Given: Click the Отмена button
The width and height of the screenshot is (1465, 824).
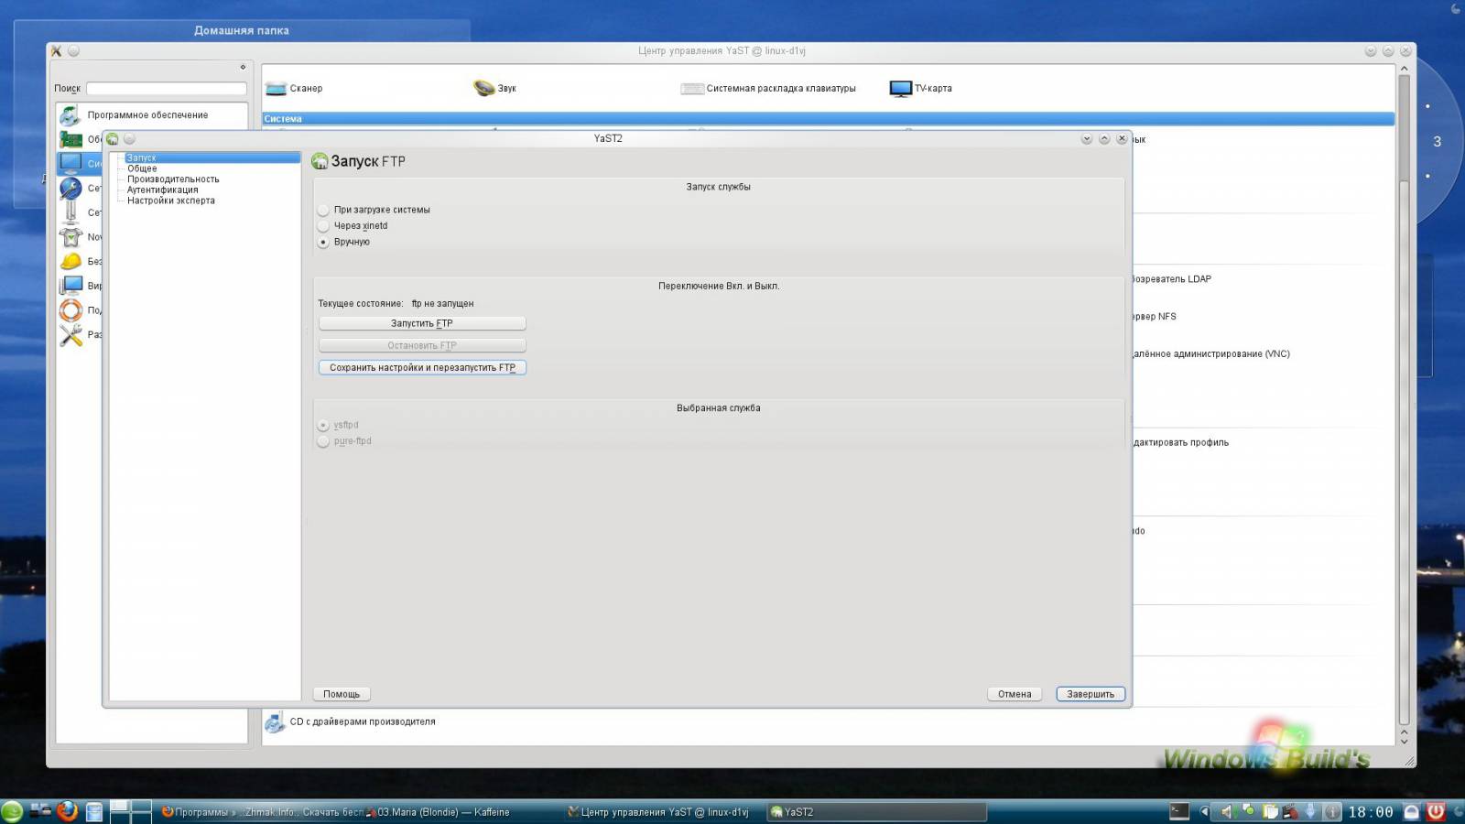Looking at the screenshot, I should [x=1015, y=694].
